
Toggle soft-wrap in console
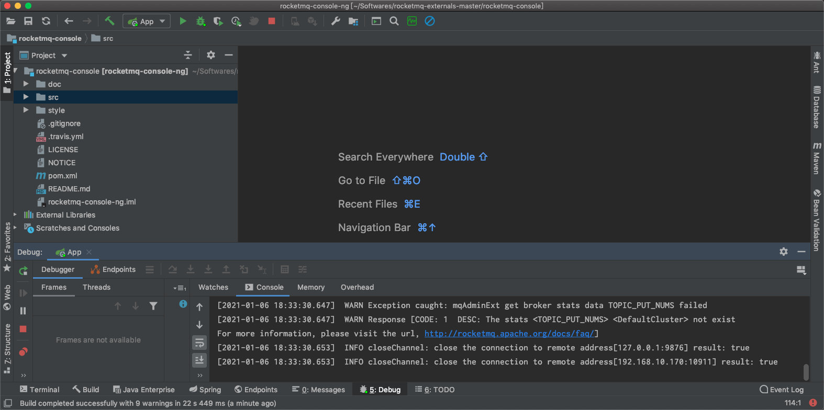[x=199, y=343]
